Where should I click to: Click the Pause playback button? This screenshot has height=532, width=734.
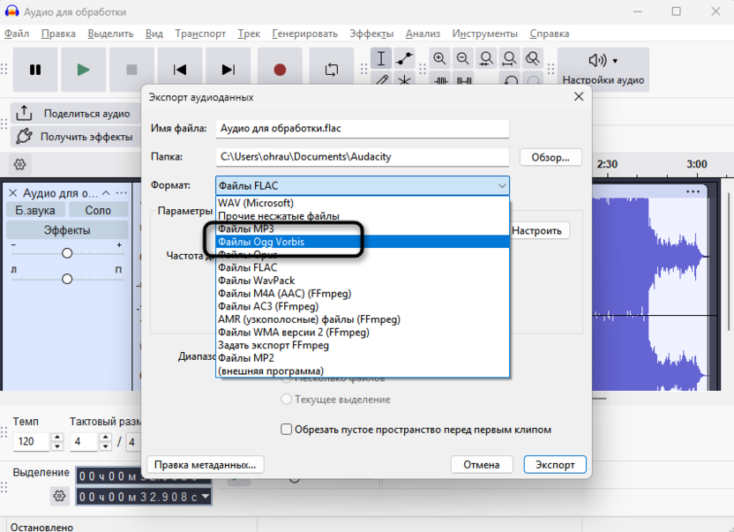click(x=35, y=70)
